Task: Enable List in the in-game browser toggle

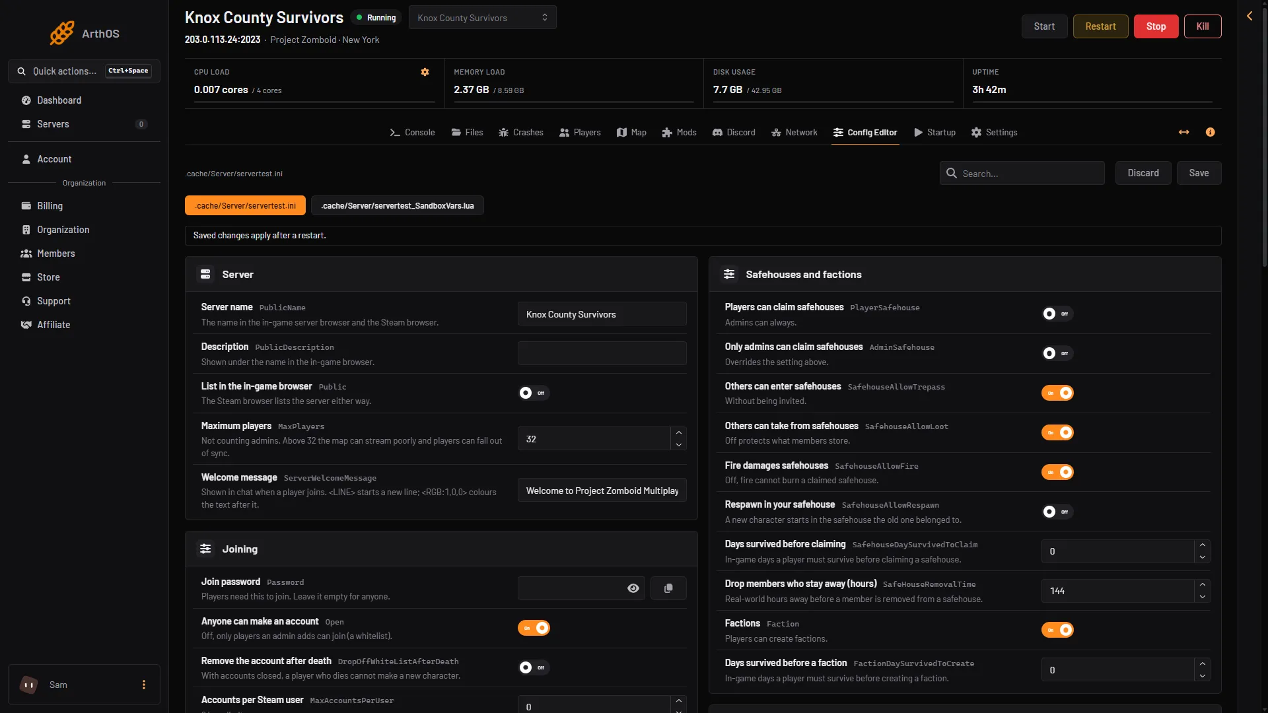Action: point(534,393)
